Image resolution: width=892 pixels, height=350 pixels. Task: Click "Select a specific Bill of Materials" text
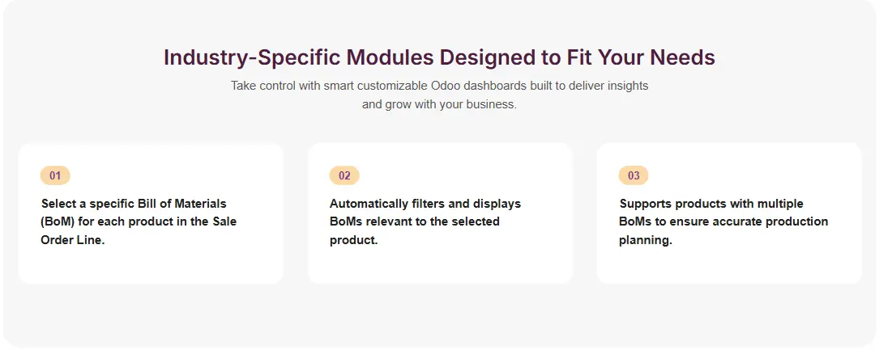(x=134, y=204)
